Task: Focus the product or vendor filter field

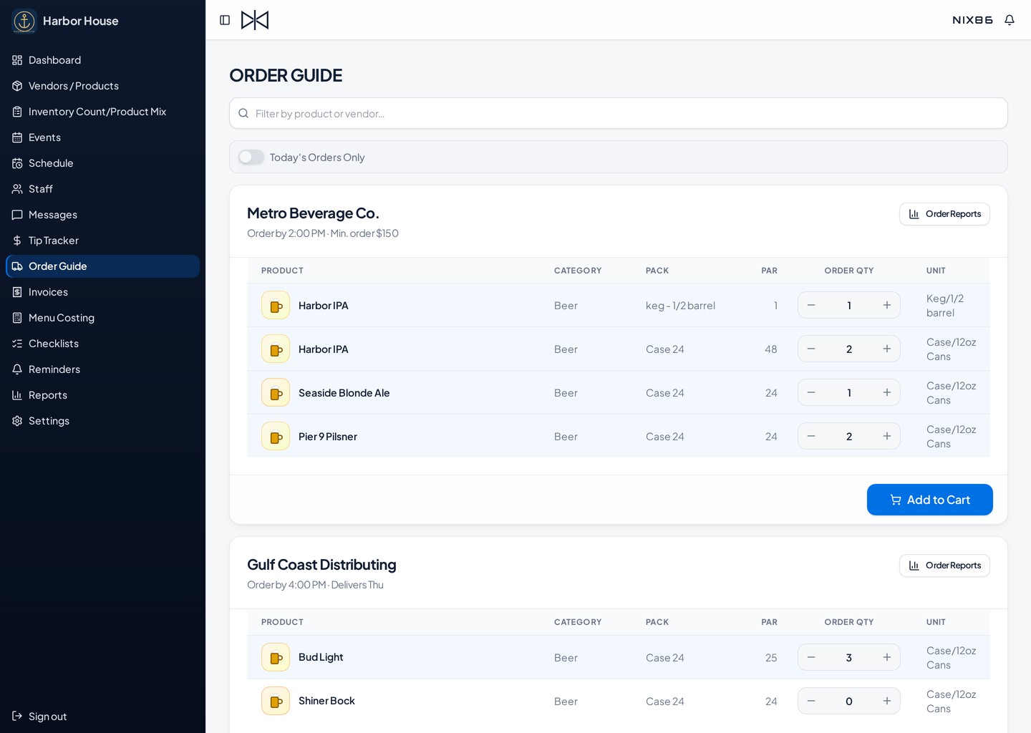Action: coord(618,113)
